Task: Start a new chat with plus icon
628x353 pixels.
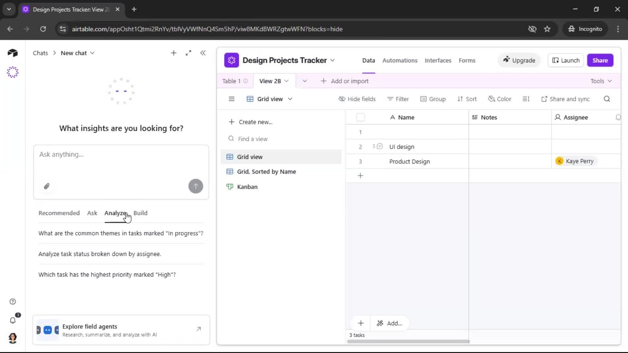Action: (174, 53)
